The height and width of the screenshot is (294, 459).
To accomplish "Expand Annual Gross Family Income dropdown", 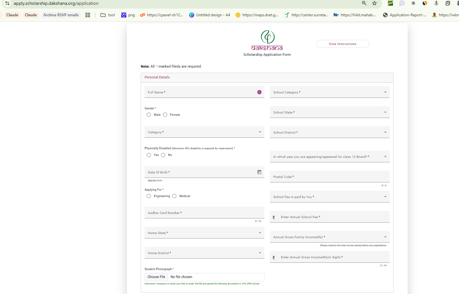I will pos(330,237).
